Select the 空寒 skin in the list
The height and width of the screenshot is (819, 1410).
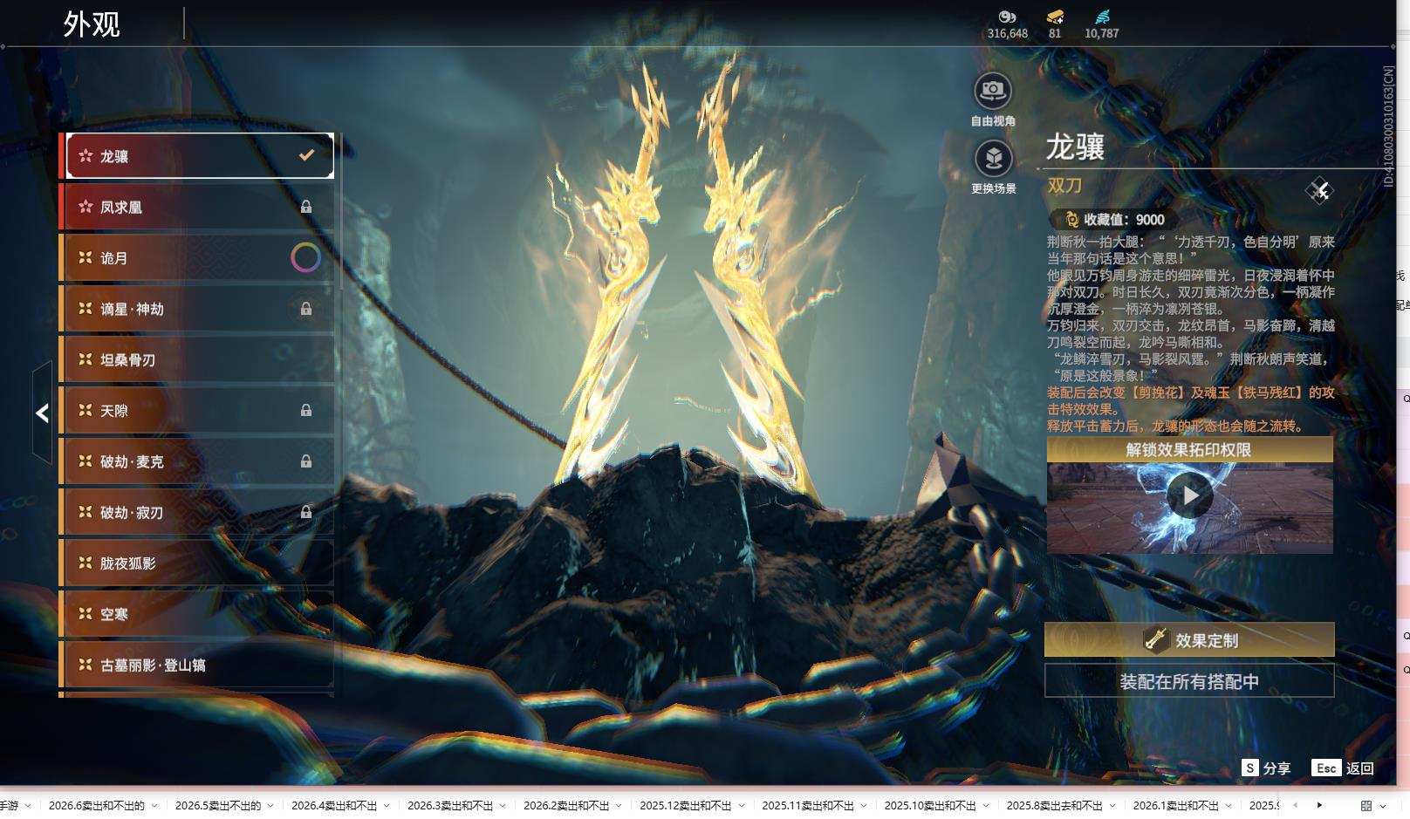[x=198, y=614]
